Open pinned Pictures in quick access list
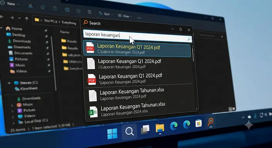Image resolution: width=272 pixels, height=148 pixels. 19,59
